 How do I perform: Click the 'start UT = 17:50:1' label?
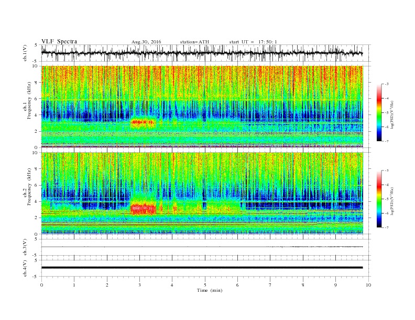pos(253,42)
